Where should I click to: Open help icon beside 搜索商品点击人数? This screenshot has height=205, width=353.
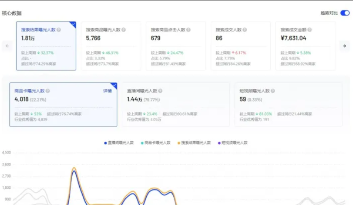pos(188,30)
